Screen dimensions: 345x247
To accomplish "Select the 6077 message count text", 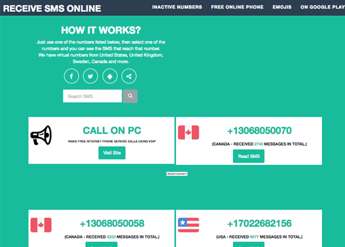I will pyautogui.click(x=255, y=237).
